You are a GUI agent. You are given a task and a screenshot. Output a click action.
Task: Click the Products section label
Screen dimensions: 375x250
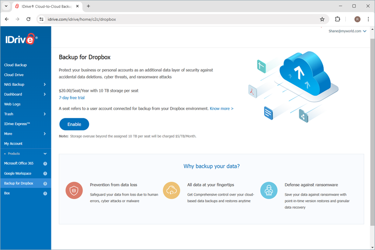(x=14, y=154)
